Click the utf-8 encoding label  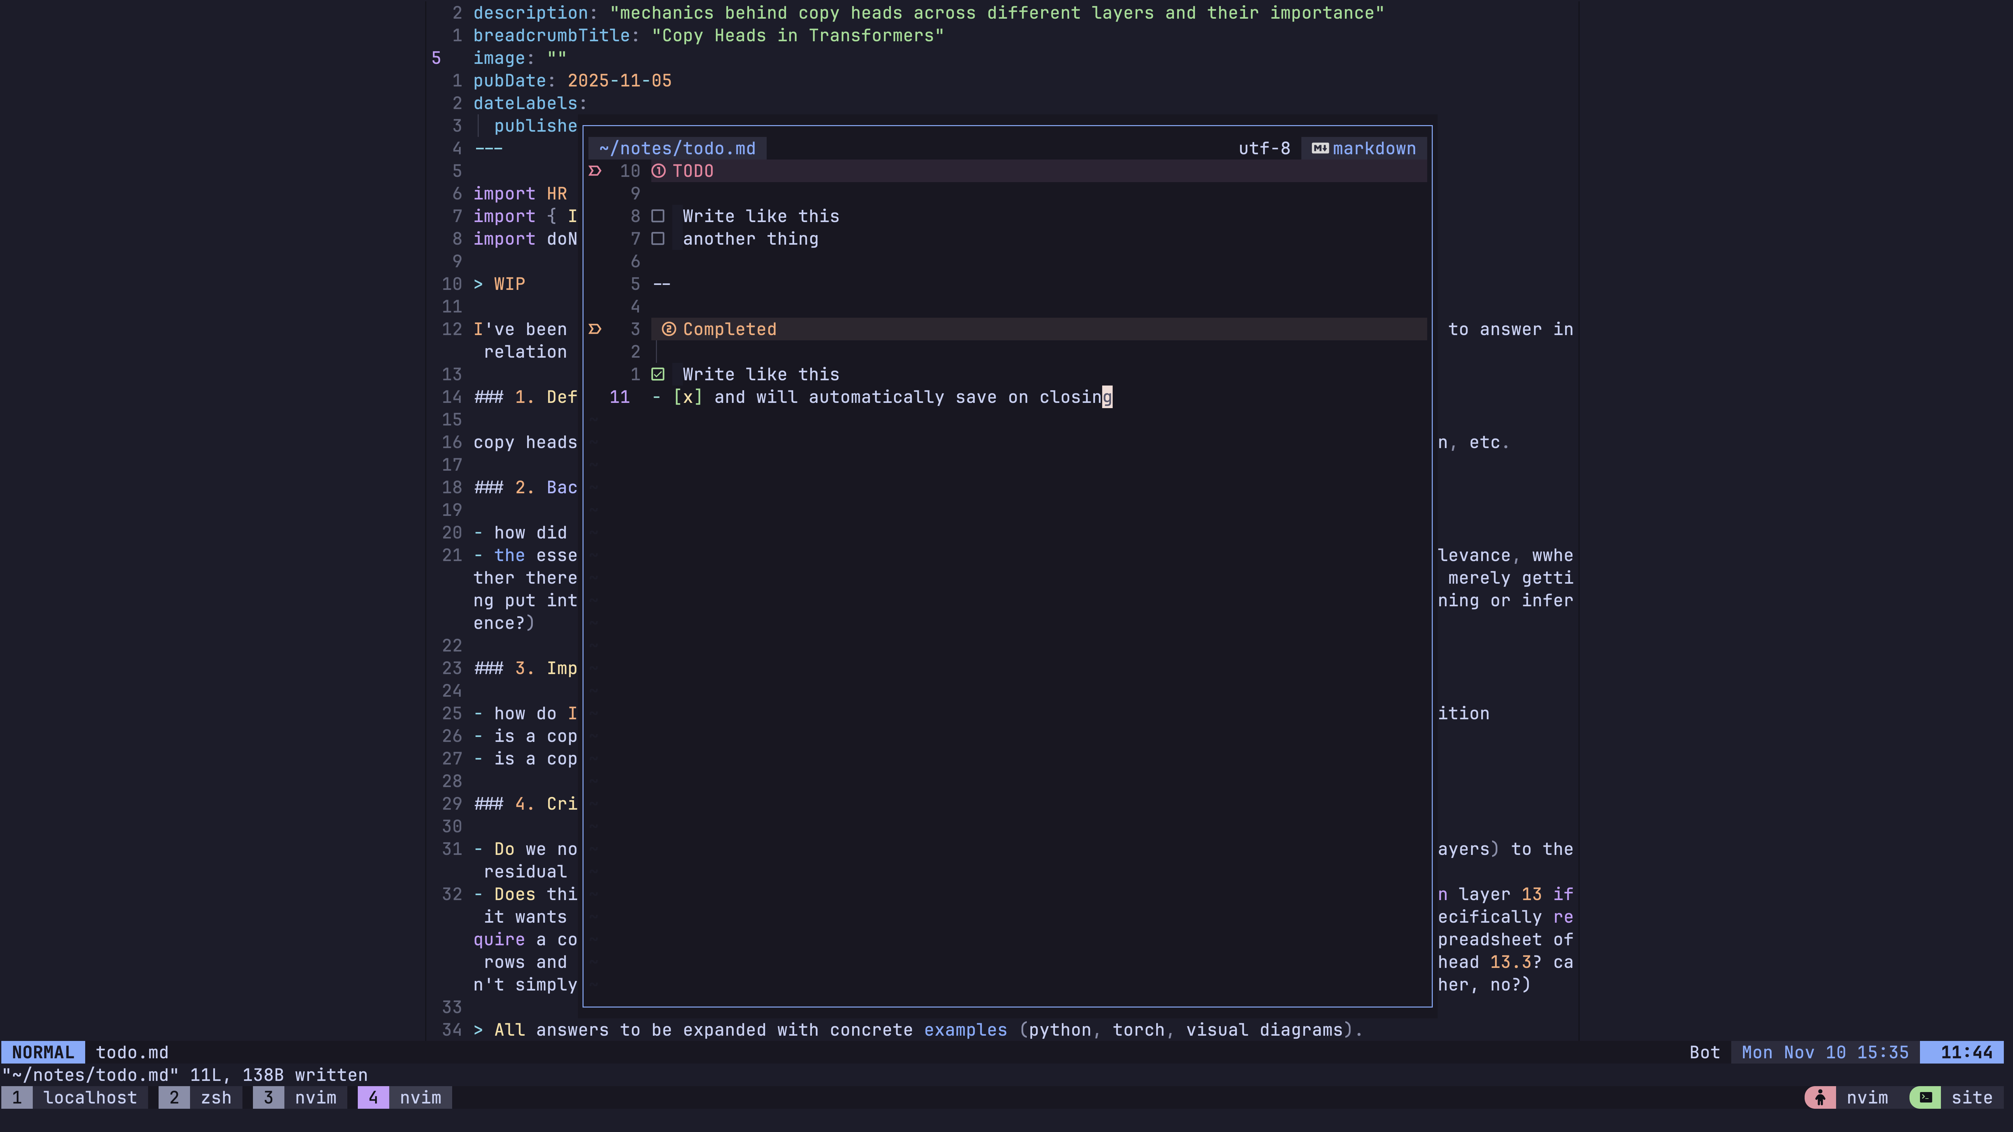[x=1264, y=148]
